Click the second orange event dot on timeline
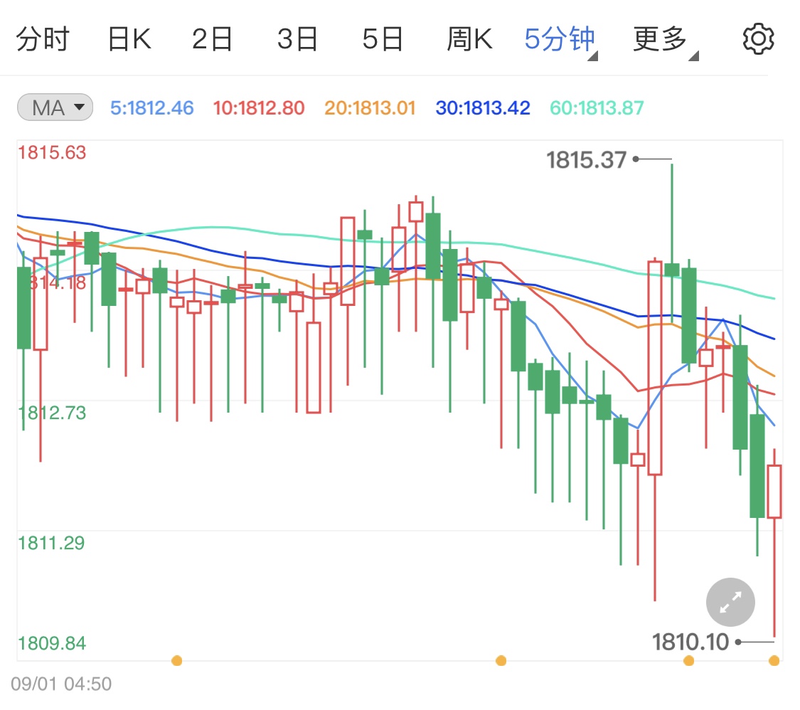The image size is (800, 710). pyautogui.click(x=501, y=660)
